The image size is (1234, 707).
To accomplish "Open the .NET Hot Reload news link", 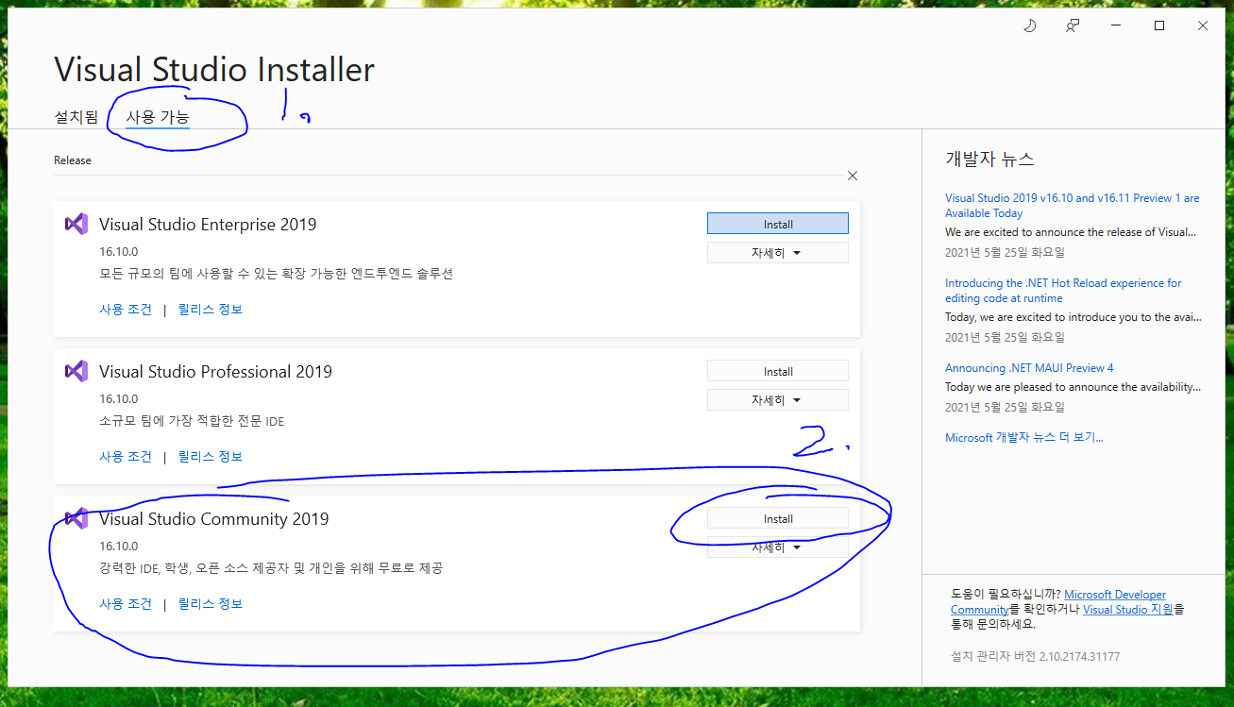I will (x=1063, y=291).
